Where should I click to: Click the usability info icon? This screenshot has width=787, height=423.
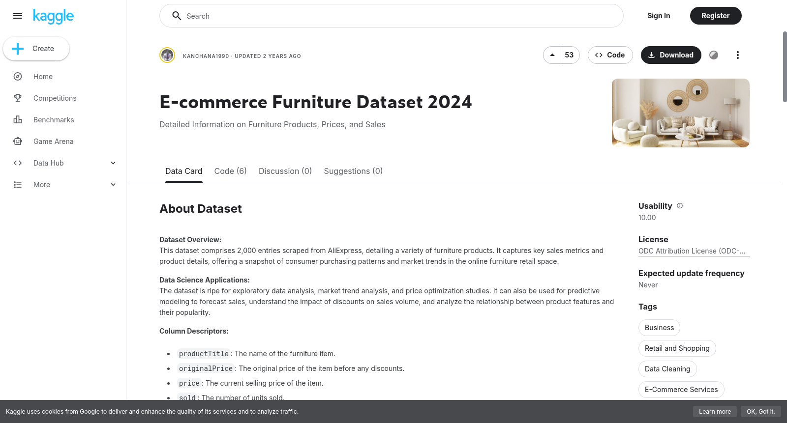point(680,206)
